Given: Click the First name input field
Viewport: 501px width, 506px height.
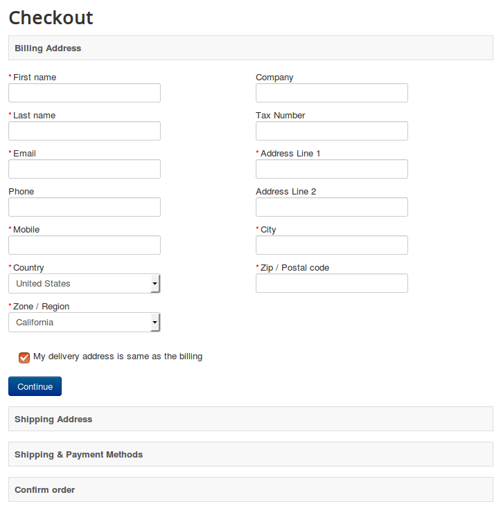Looking at the screenshot, I should (x=85, y=93).
